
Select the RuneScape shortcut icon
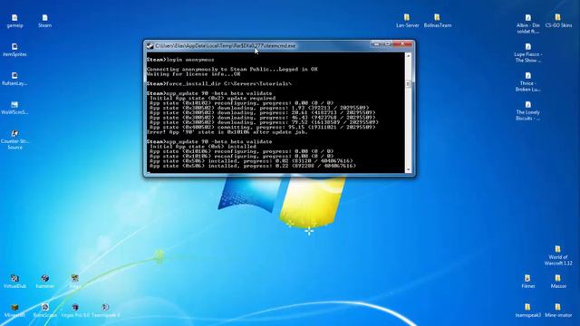[44, 311]
